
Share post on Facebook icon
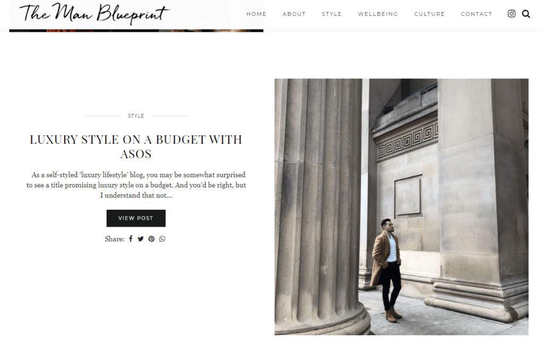tap(130, 239)
